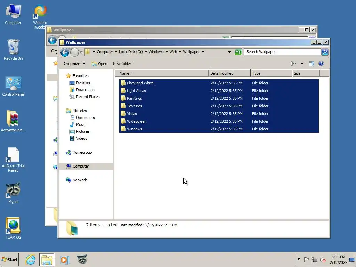
Task: Click the Windows folder icon in the file list
Action: [x=123, y=129]
